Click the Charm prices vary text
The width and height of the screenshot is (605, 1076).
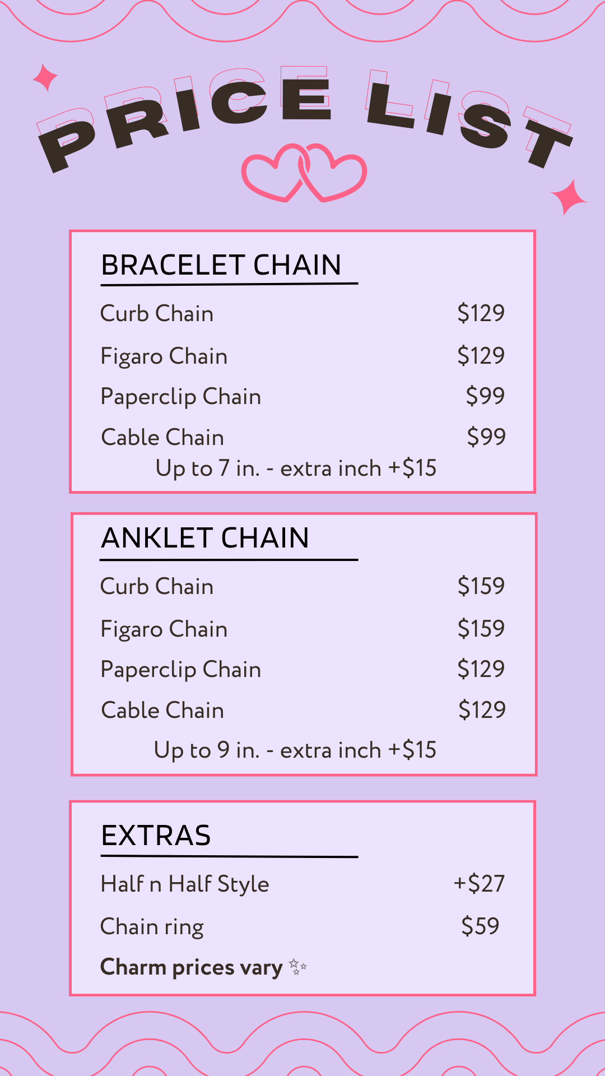191,968
